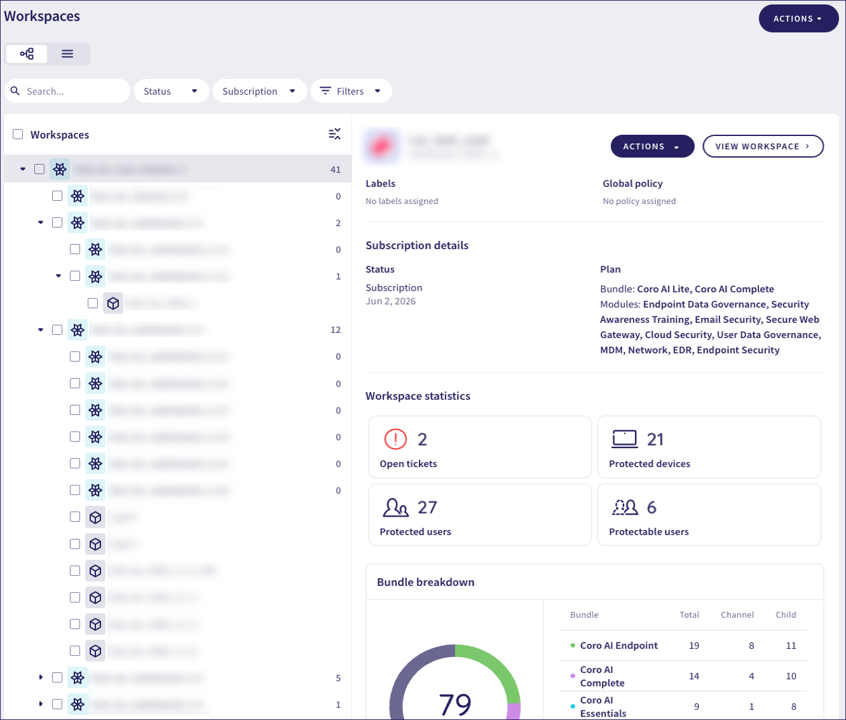Open ACTIONS menu beside View Workspace
846x720 pixels.
pyautogui.click(x=652, y=146)
